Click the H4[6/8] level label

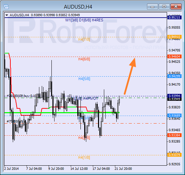tap(84, 59)
